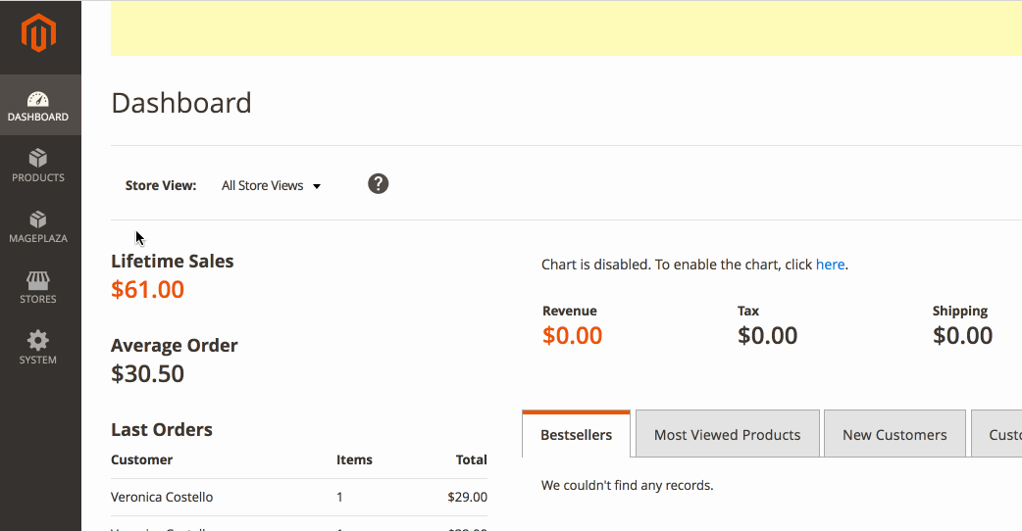Viewport: 1022px width, 531px height.
Task: Click the Total column header
Action: [x=471, y=459]
